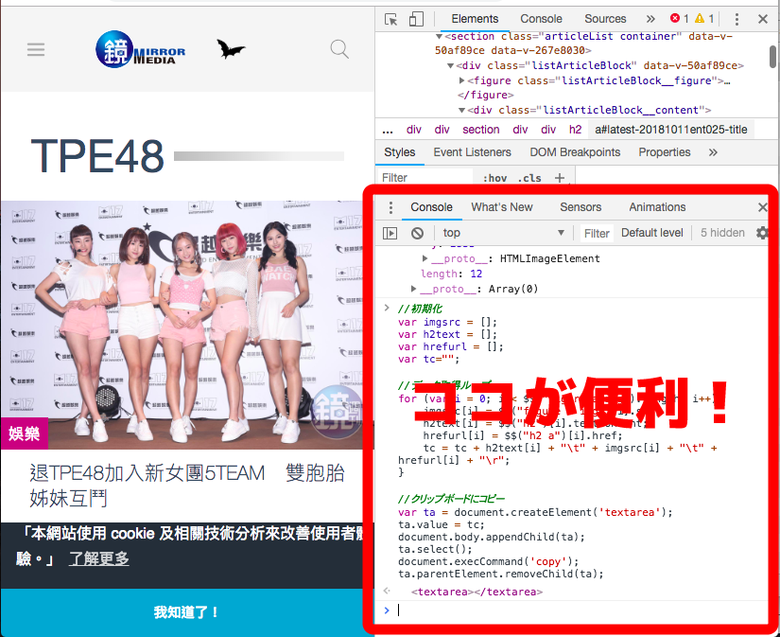Viewport: 780px width, 637px height.
Task: Activate the inspect element picker tool
Action: 391,19
